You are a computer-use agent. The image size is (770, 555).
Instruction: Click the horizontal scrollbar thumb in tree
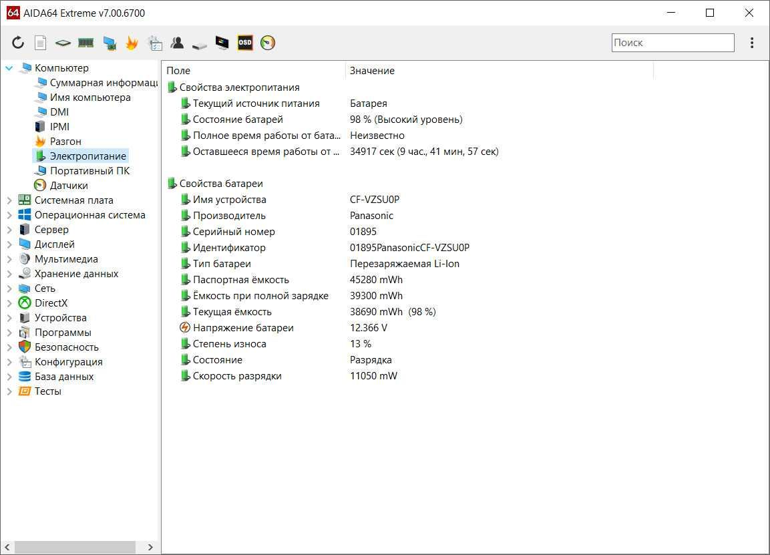[x=75, y=547]
